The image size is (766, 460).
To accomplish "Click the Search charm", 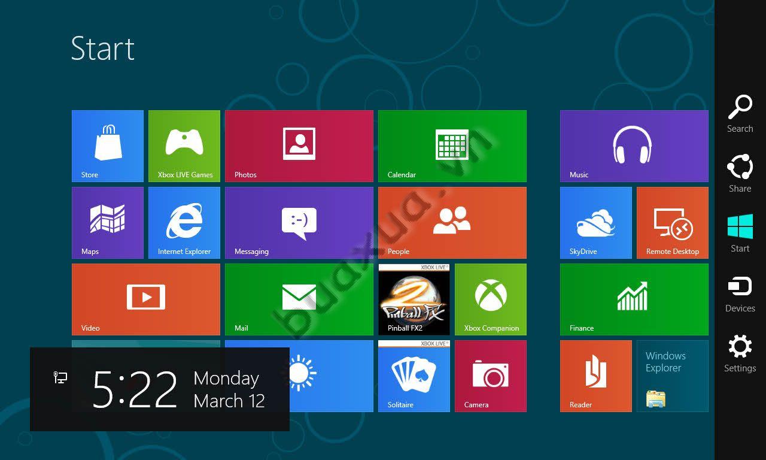I will click(740, 114).
